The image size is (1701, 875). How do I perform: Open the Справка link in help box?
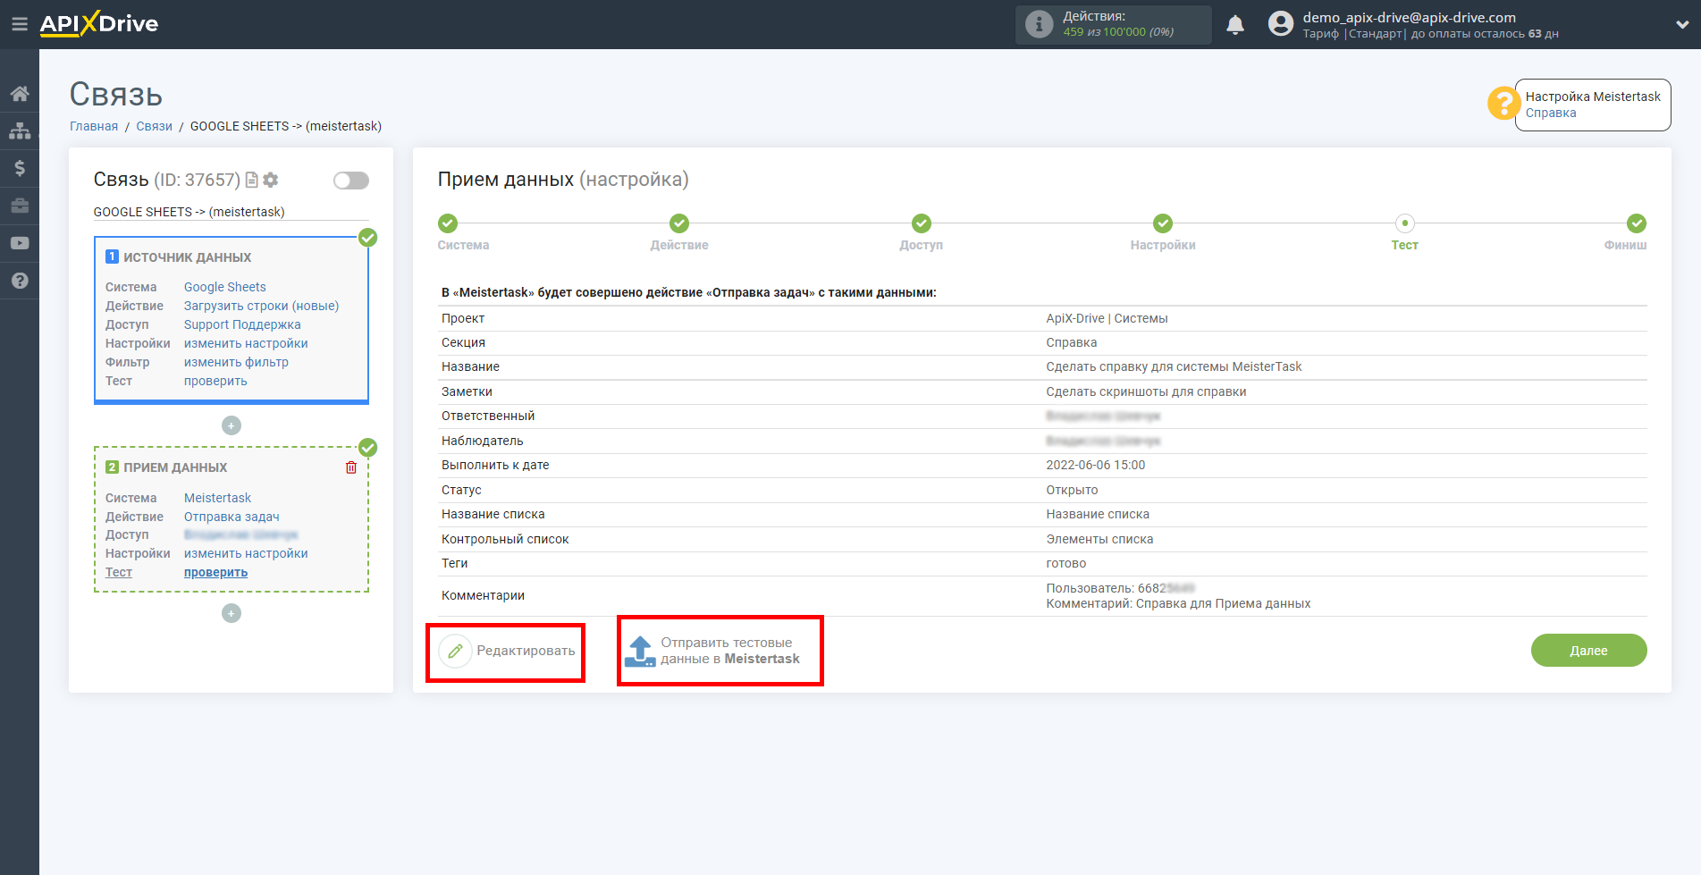[x=1551, y=113]
